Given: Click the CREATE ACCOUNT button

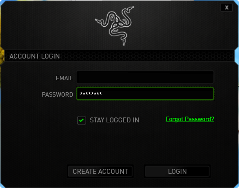Looking at the screenshot, I should 100,172.
